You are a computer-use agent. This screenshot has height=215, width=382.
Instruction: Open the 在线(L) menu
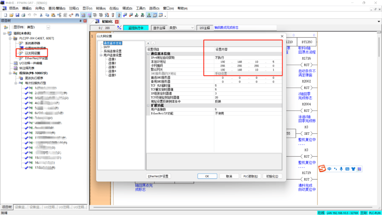click(x=114, y=8)
